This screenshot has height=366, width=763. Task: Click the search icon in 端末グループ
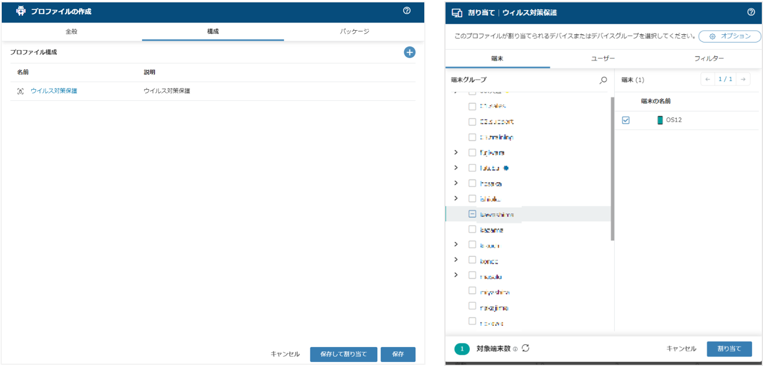click(x=603, y=80)
